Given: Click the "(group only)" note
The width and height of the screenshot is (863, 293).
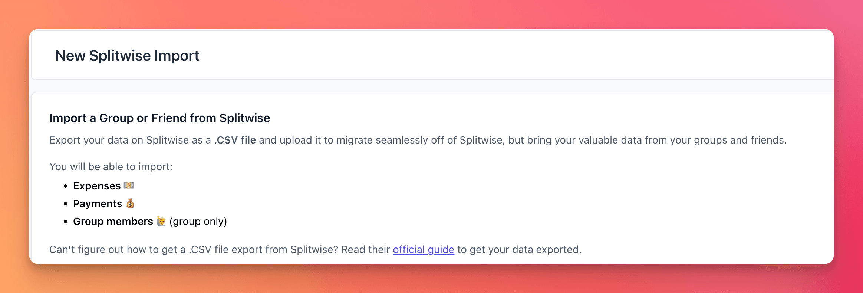Looking at the screenshot, I should pyautogui.click(x=198, y=221).
